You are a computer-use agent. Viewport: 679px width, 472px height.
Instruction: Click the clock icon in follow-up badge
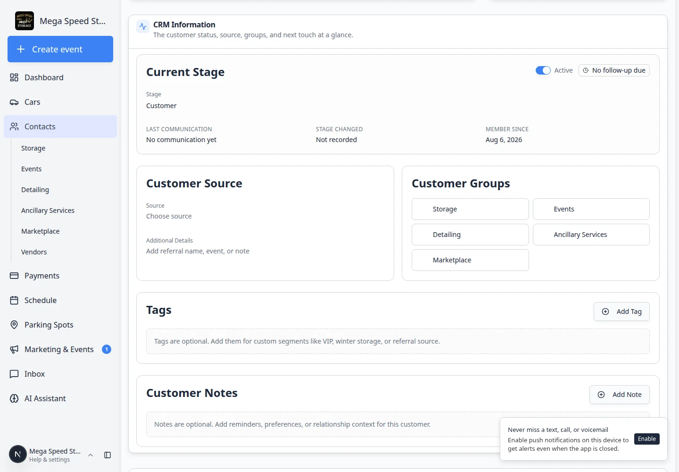(x=586, y=70)
